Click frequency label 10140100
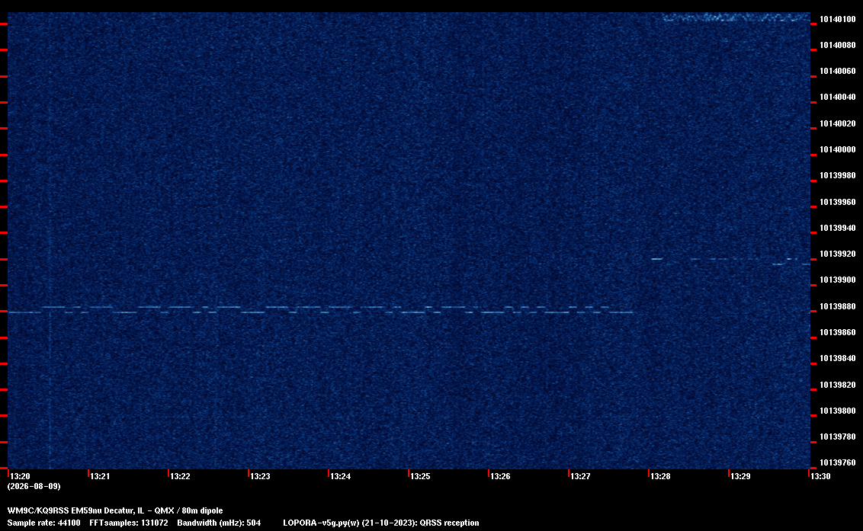This screenshot has width=863, height=531. [x=838, y=19]
